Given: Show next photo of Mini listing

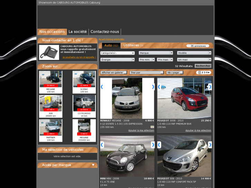Looking at the screenshot, I should (x=153, y=145).
